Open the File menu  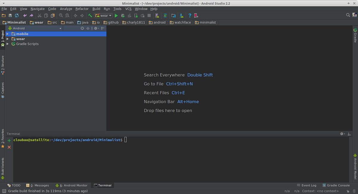[x=4, y=9]
